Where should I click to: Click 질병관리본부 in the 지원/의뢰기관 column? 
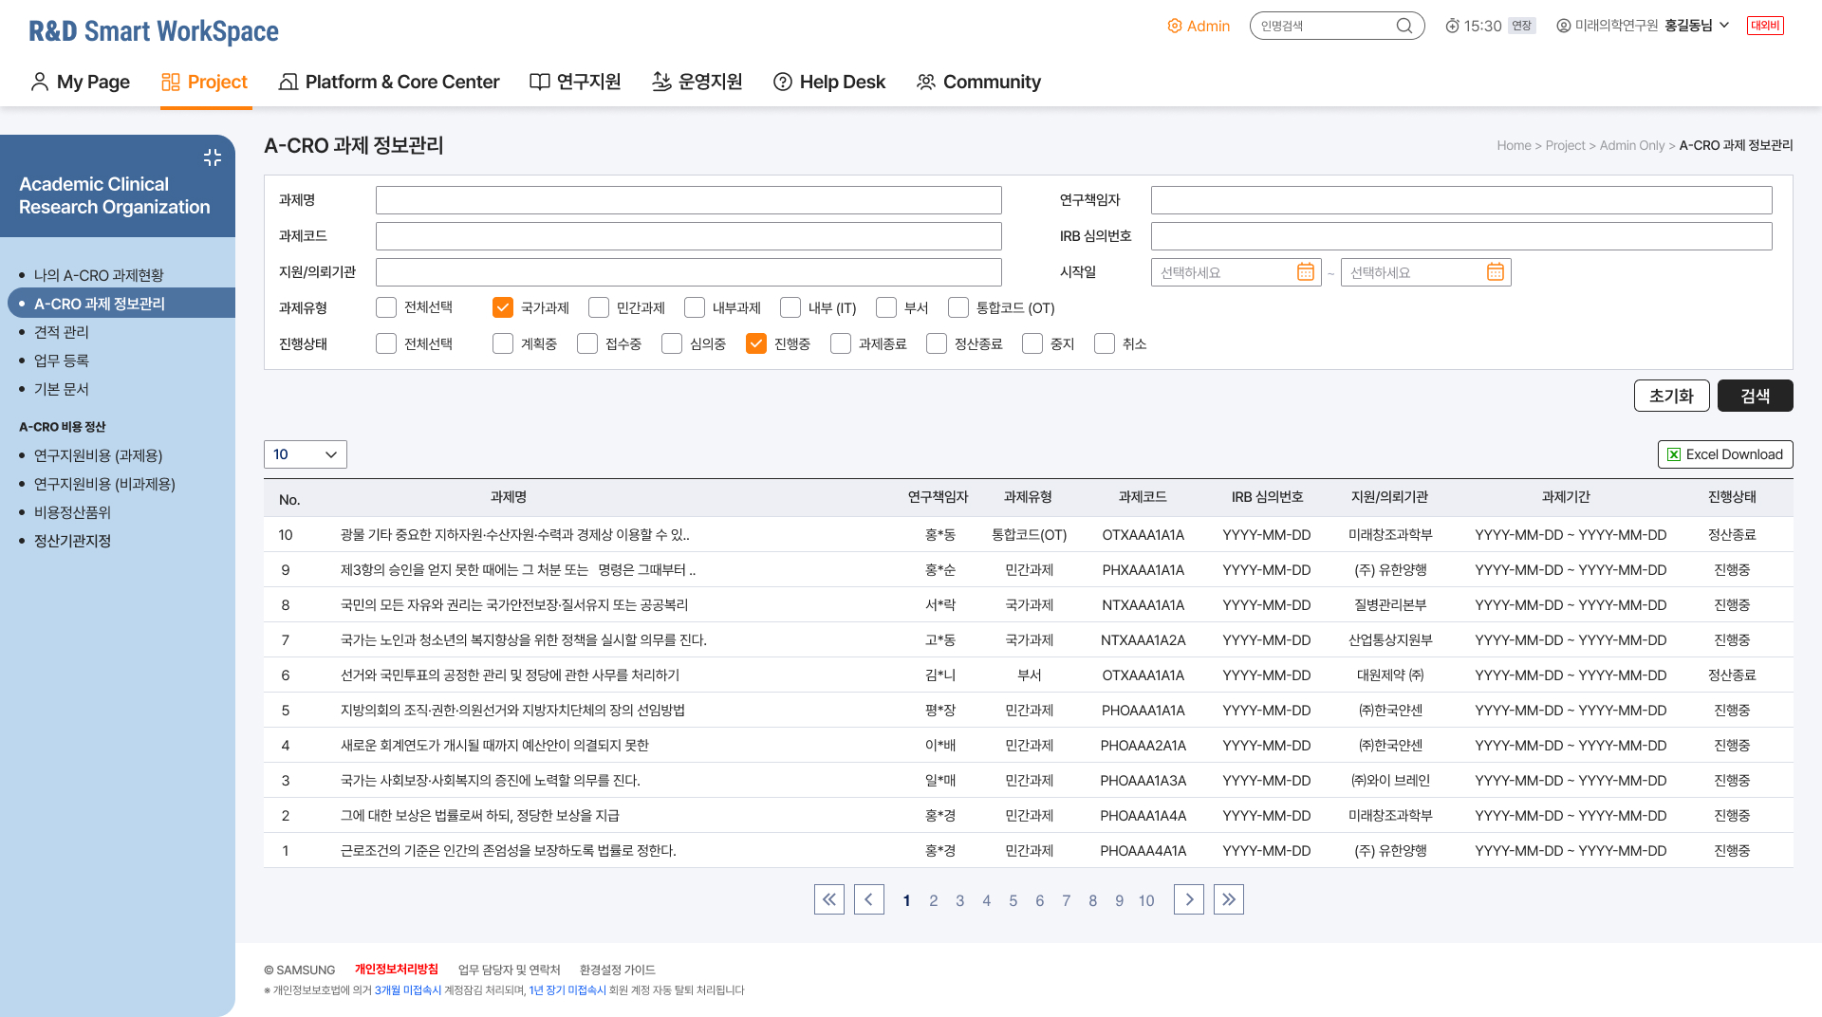1390,605
